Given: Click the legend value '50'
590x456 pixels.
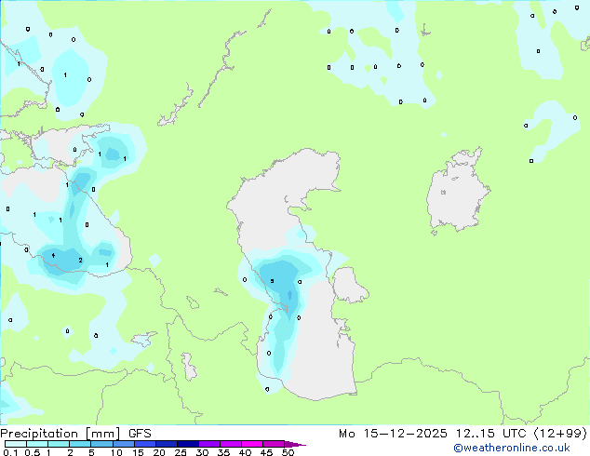Looking at the screenshot, I should 288,452.
